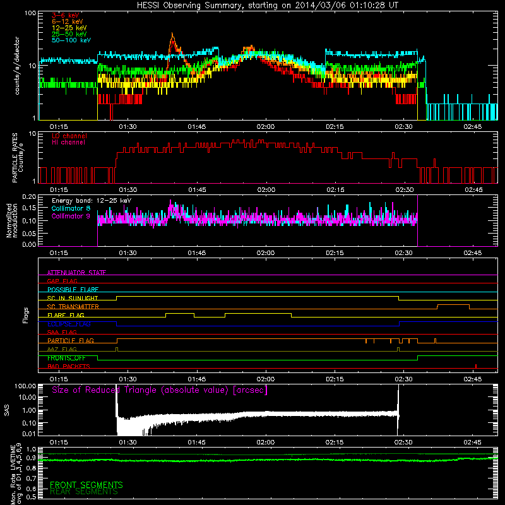Image resolution: width=505 pixels, height=505 pixels.
Task: Click the PARTICLE FLAG label
Action: (71, 340)
